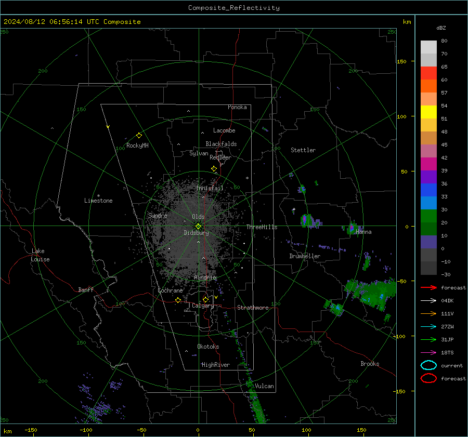The height and width of the screenshot is (437, 468).
Task: Click the large green echo north of Brooks
Action: [372, 294]
